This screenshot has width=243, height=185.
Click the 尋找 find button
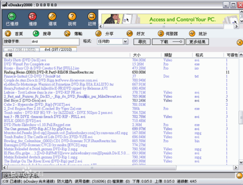click(142, 42)
